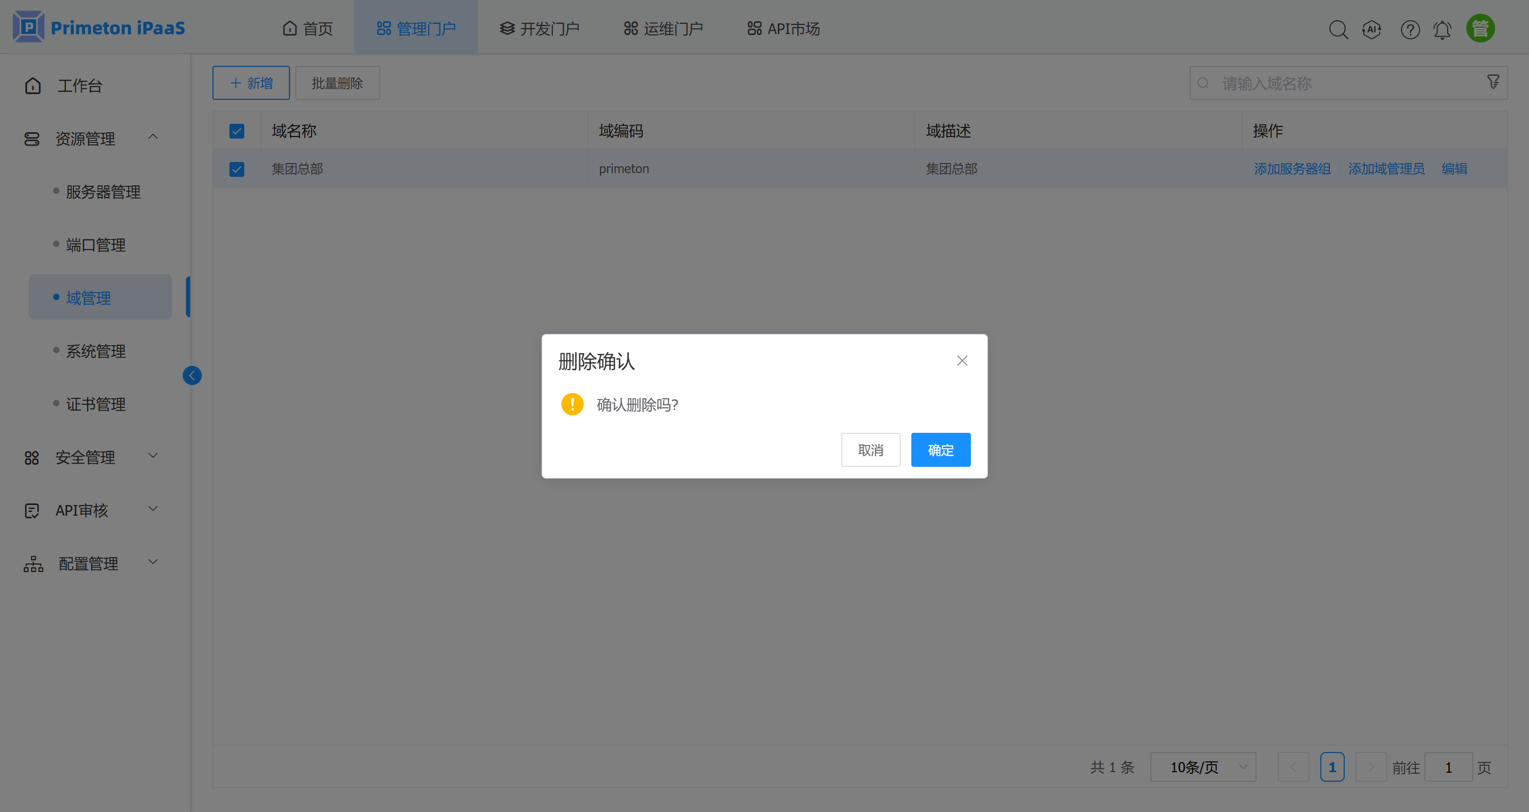Collapse the 资源管理 section
The height and width of the screenshot is (812, 1529).
pyautogui.click(x=153, y=137)
